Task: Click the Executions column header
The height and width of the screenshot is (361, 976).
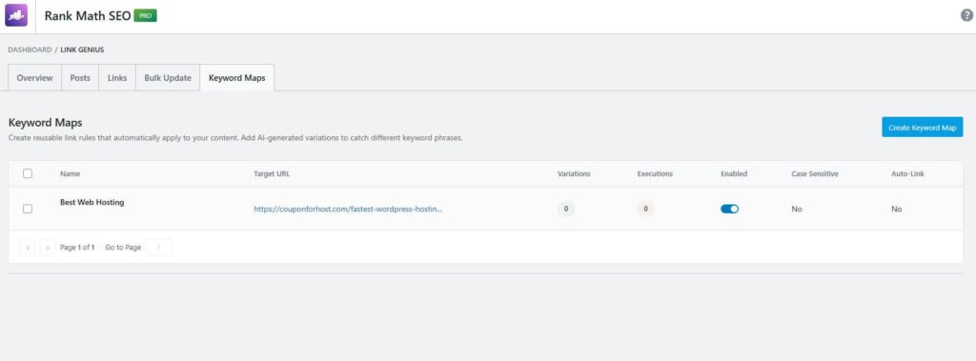Action: pyautogui.click(x=655, y=173)
